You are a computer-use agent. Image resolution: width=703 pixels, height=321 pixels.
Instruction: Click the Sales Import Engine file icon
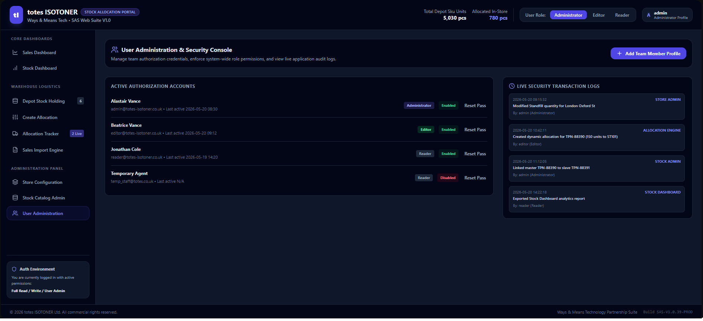tap(15, 150)
